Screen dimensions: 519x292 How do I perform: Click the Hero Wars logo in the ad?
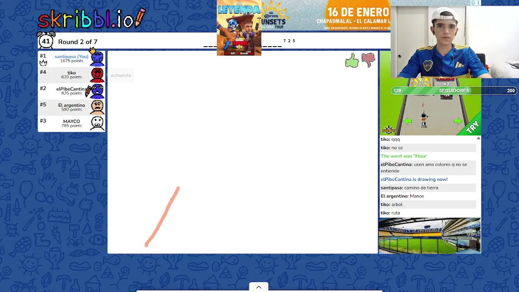[388, 130]
